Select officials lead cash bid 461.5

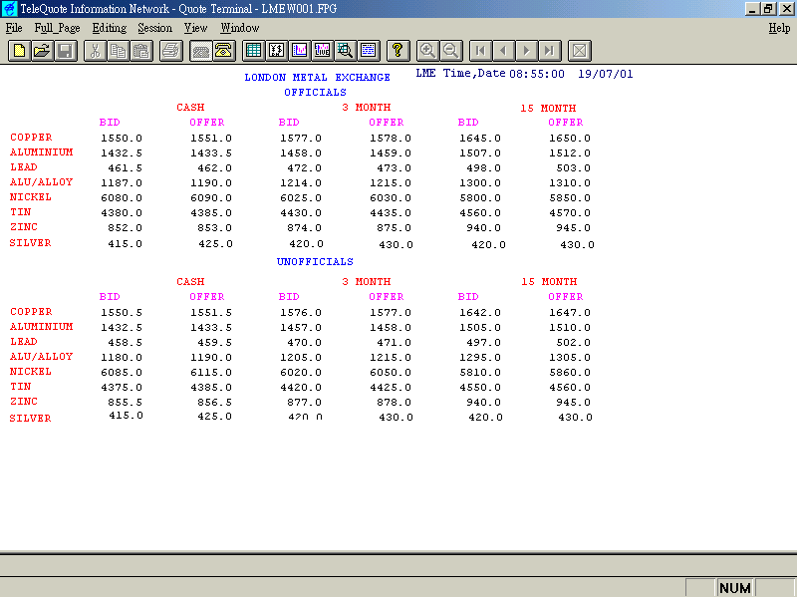(125, 168)
